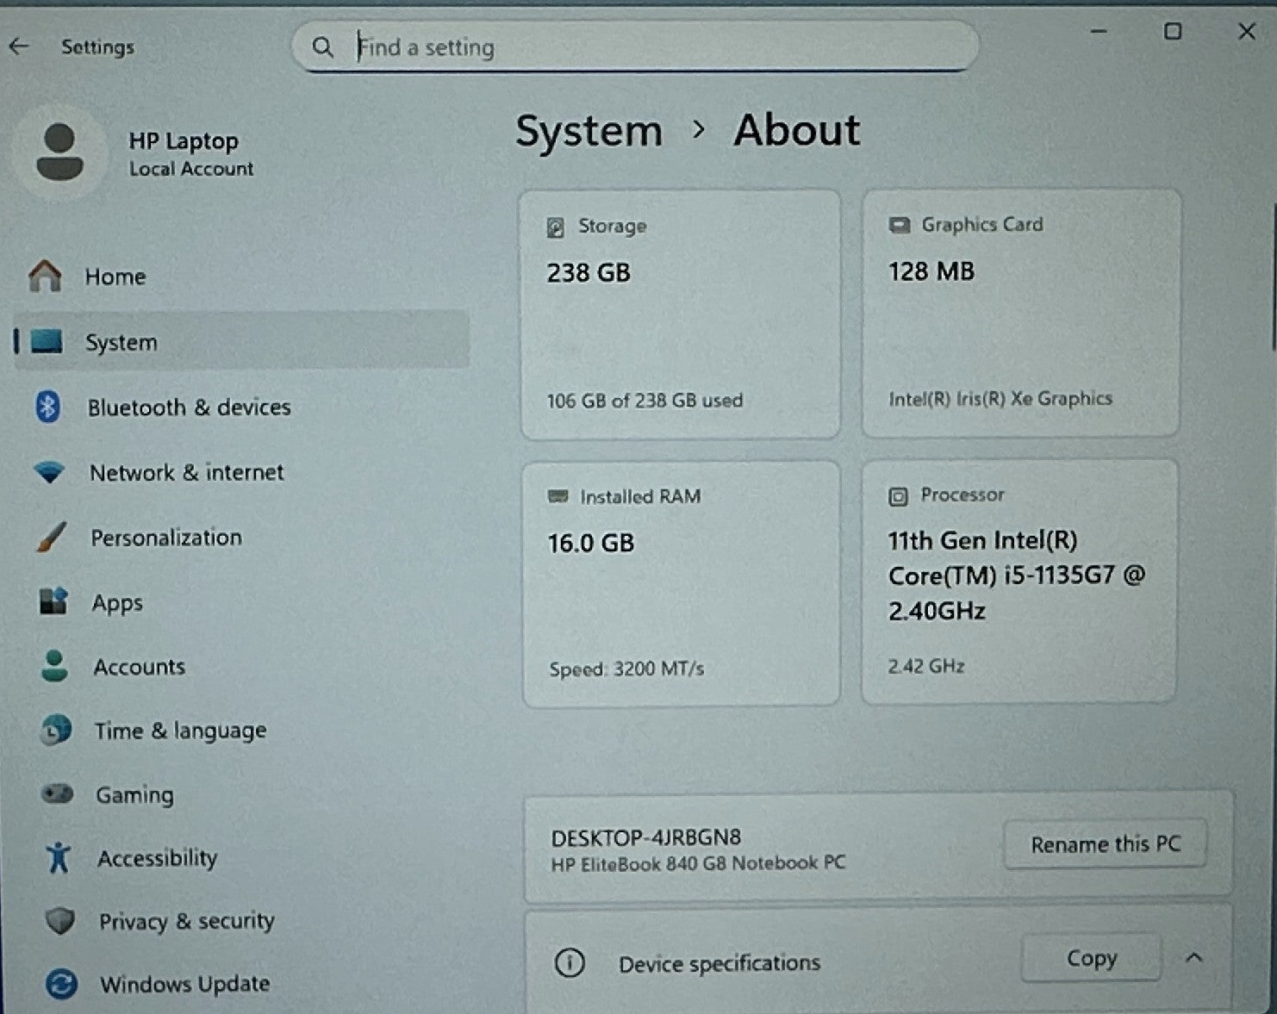
Task: Open Home via its house icon
Action: coord(45,277)
